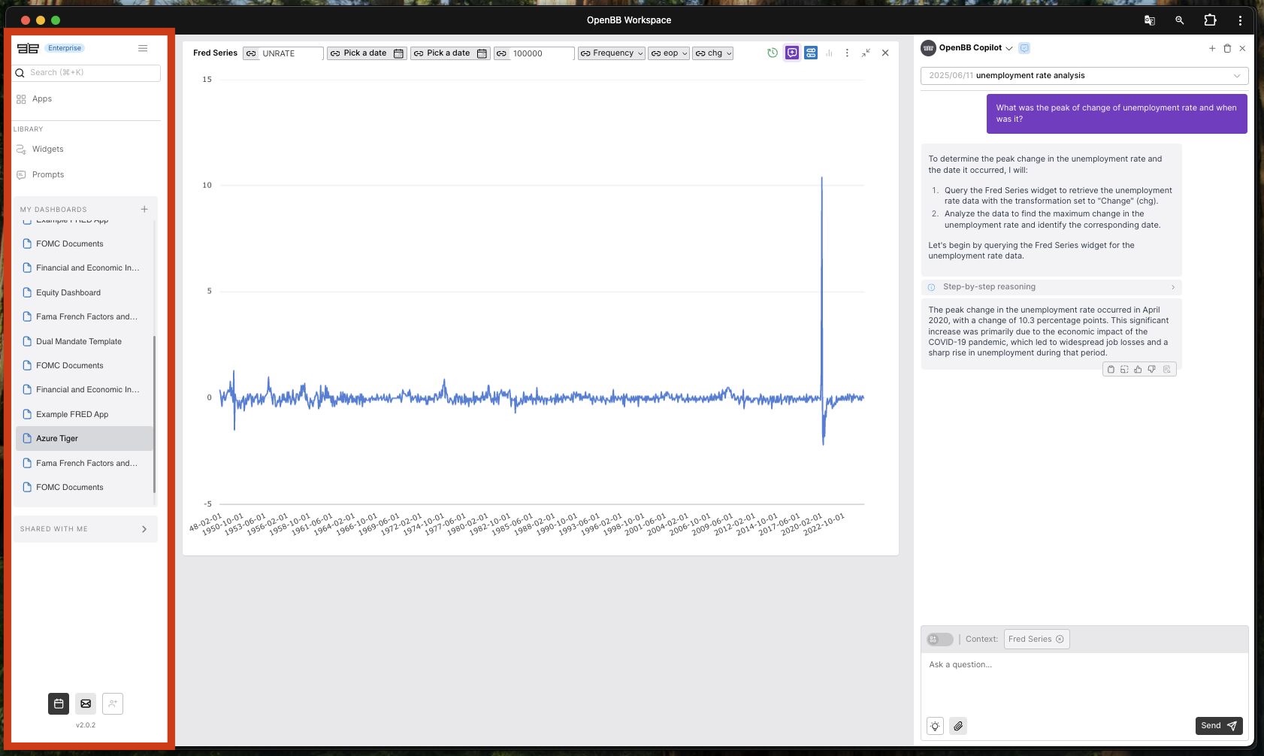Copy the Copilot answer with the clipboard icon
Viewport: 1264px width, 756px height.
1111,369
